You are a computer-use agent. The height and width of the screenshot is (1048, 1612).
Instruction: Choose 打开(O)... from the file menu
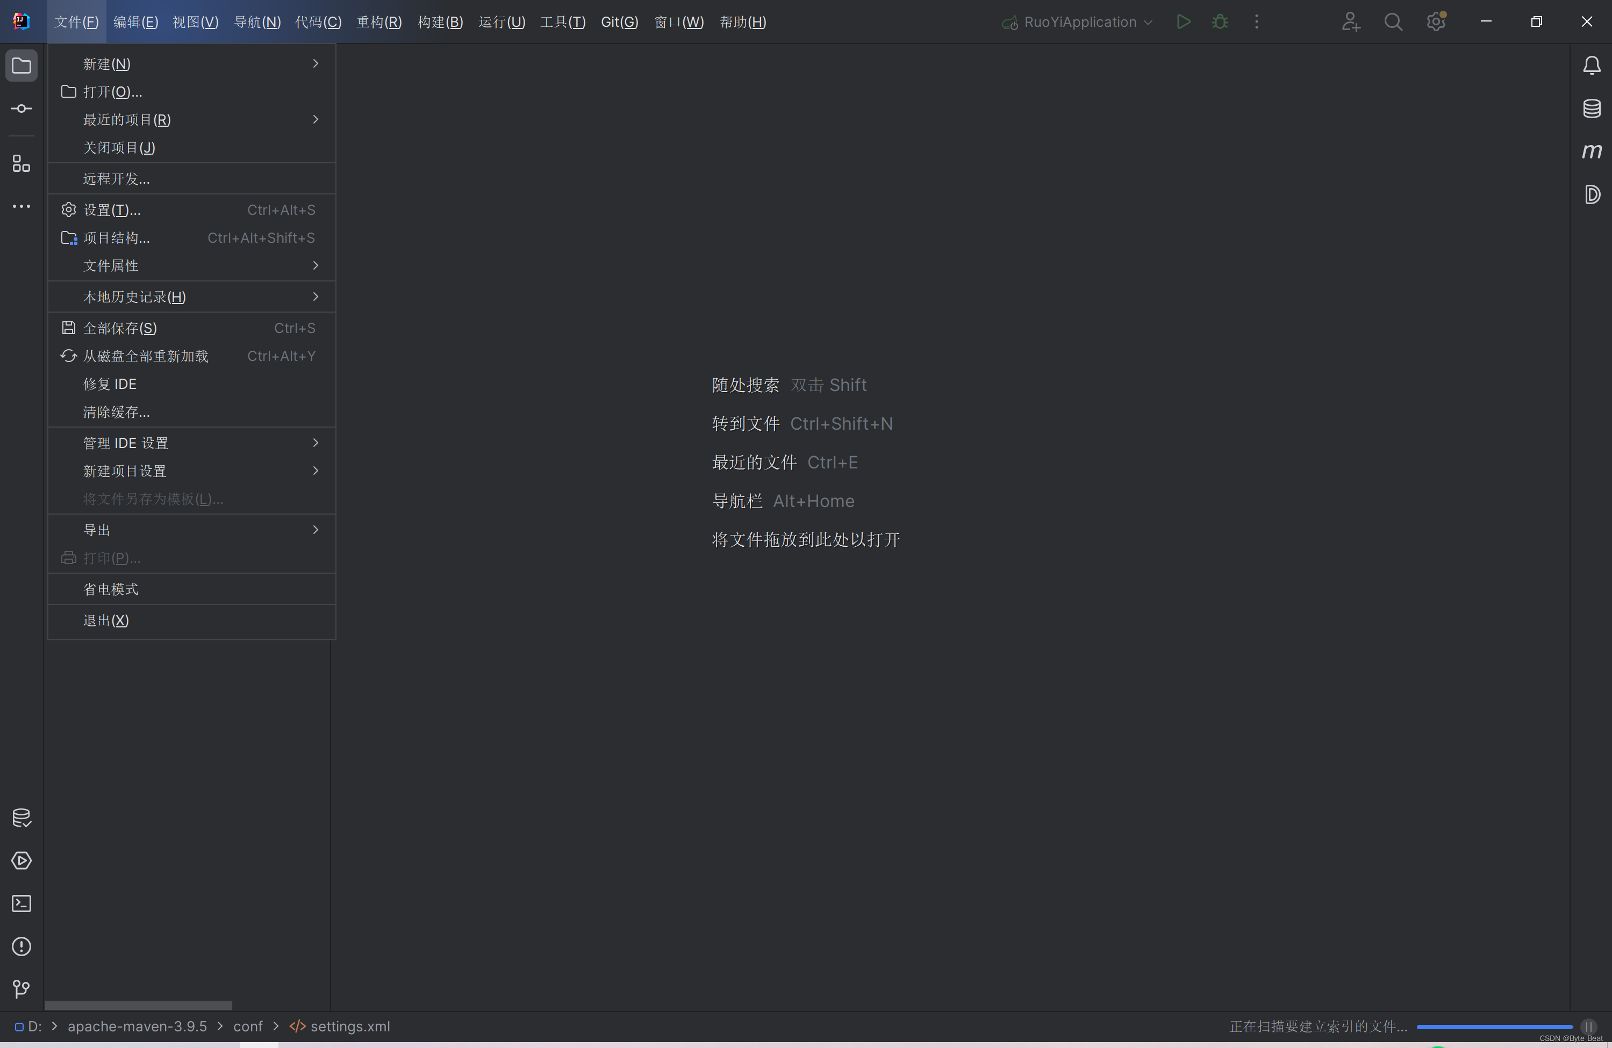click(192, 91)
